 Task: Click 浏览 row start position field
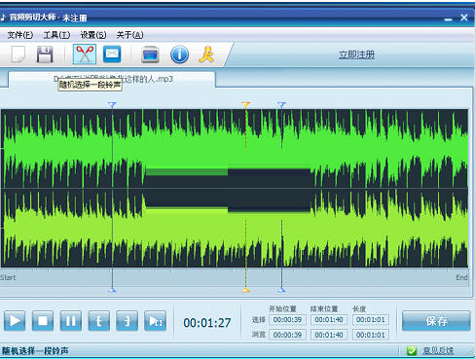click(x=287, y=335)
